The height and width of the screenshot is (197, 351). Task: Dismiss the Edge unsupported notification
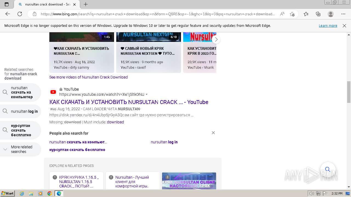click(x=344, y=26)
